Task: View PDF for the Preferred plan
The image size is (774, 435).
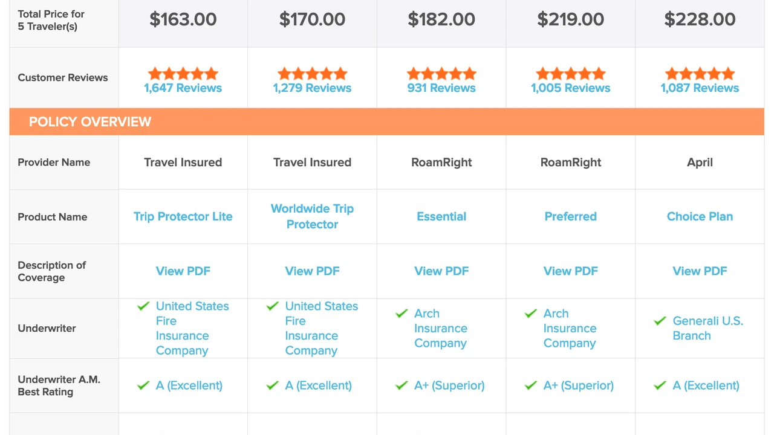Action: (570, 271)
